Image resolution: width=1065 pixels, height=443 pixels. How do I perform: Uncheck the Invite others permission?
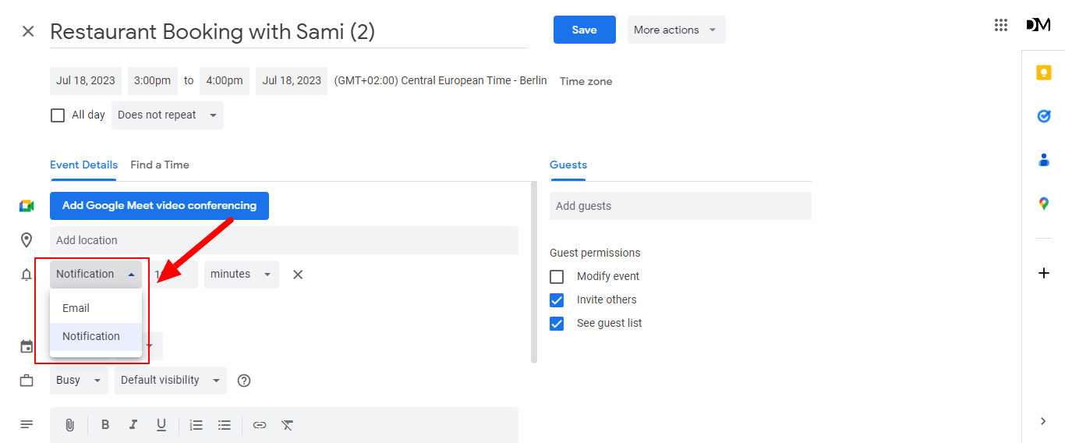[557, 300]
